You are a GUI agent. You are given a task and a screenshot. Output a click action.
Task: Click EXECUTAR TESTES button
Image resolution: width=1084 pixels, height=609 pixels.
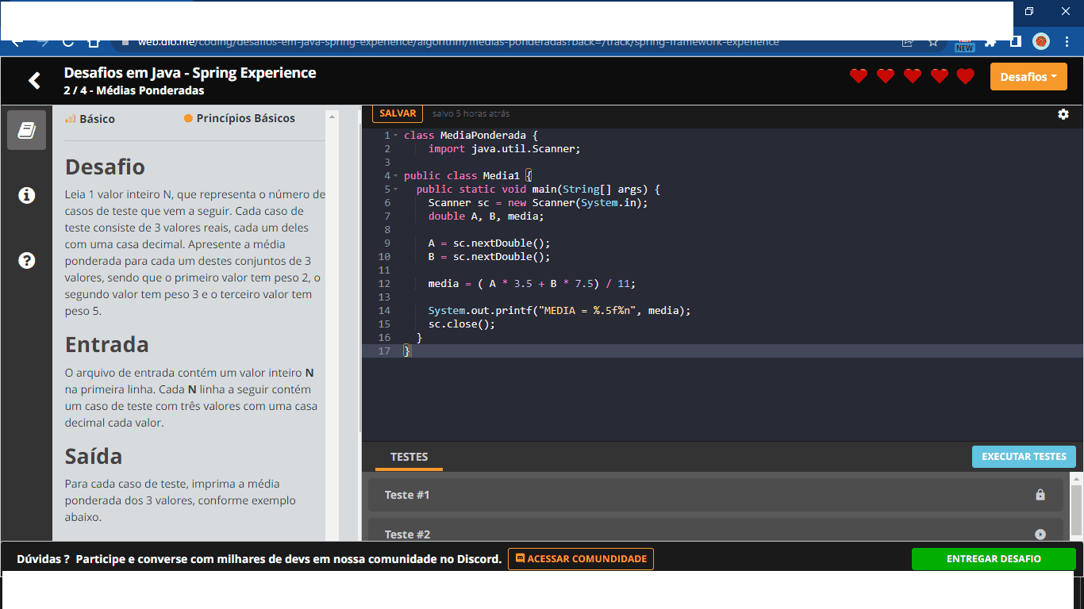click(x=1024, y=457)
